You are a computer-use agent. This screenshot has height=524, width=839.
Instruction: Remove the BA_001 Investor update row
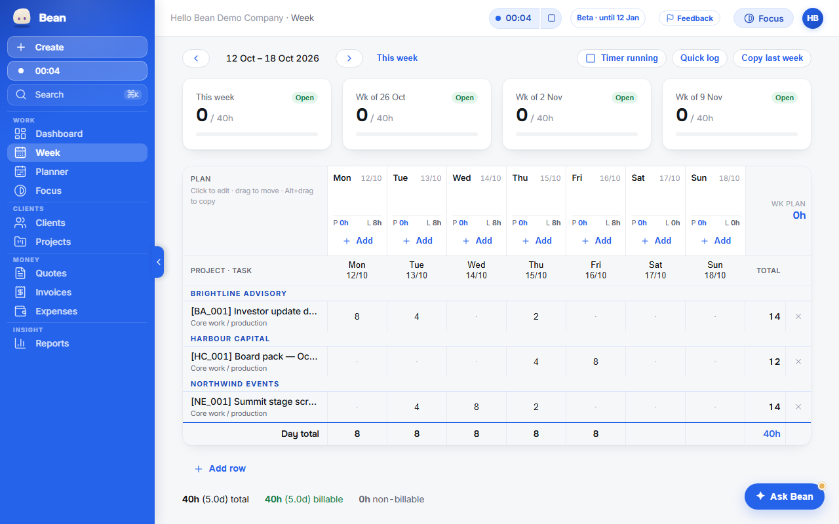798,316
